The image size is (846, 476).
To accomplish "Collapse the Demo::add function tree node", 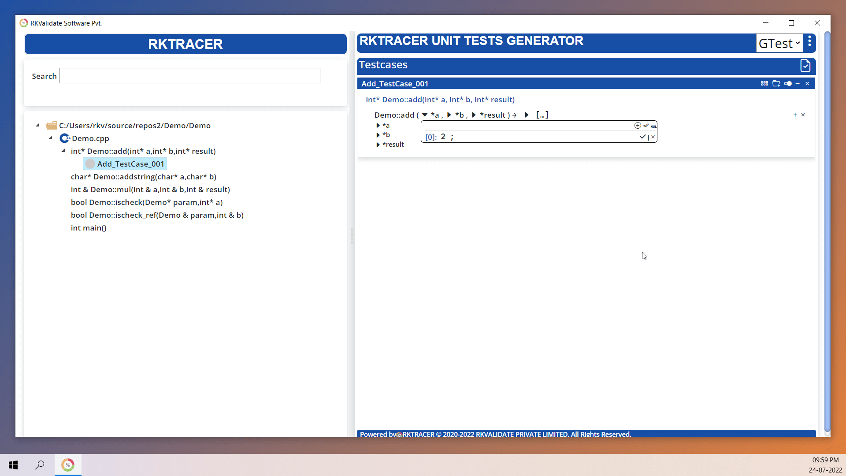I will point(63,151).
